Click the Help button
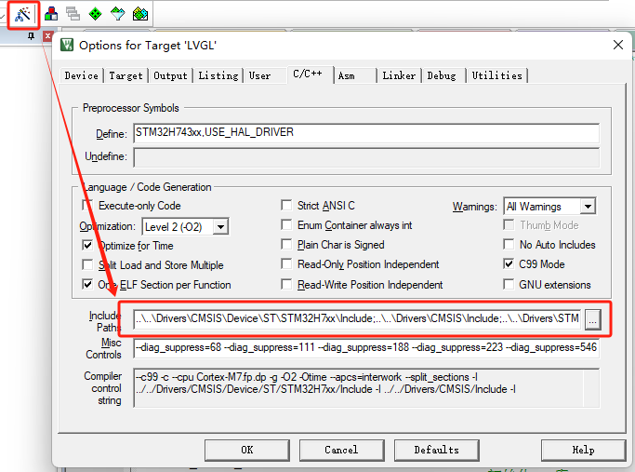 click(x=583, y=450)
